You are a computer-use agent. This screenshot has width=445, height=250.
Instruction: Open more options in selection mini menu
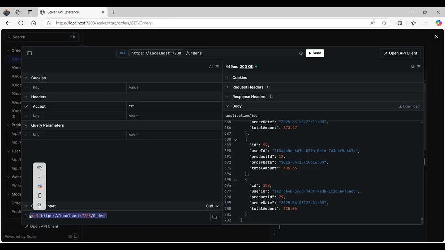pyautogui.click(x=40, y=177)
